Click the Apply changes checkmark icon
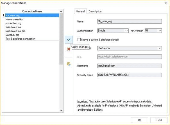The width and height of the screenshot is (170, 125). pos(69,40)
